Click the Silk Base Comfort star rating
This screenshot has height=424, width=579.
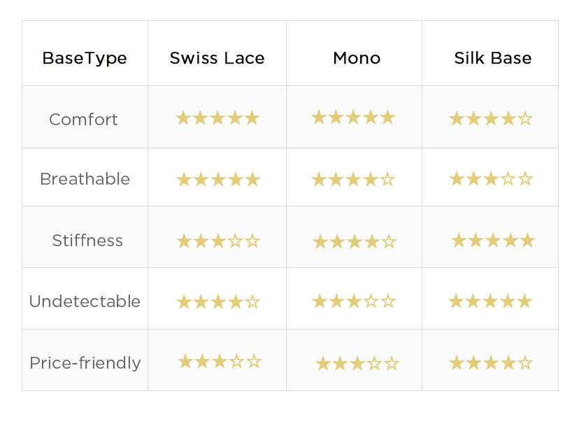click(490, 119)
